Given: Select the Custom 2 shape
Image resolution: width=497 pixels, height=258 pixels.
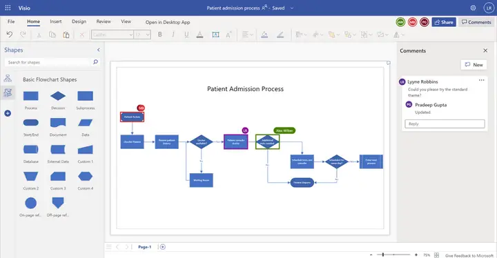Looking at the screenshot, I should coord(31,176).
